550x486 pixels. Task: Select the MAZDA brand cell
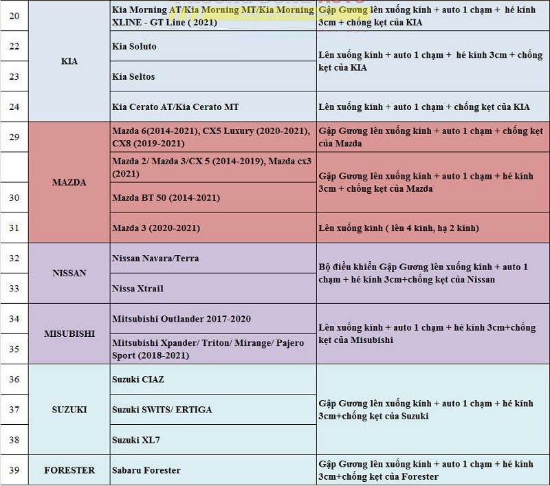pyautogui.click(x=69, y=182)
